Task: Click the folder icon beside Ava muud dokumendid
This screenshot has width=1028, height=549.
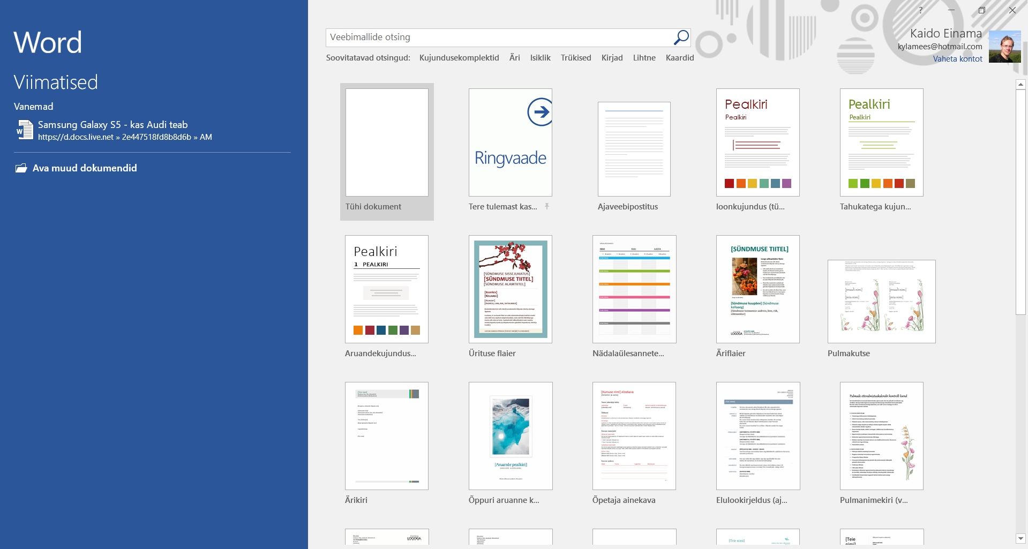Action: (21, 168)
